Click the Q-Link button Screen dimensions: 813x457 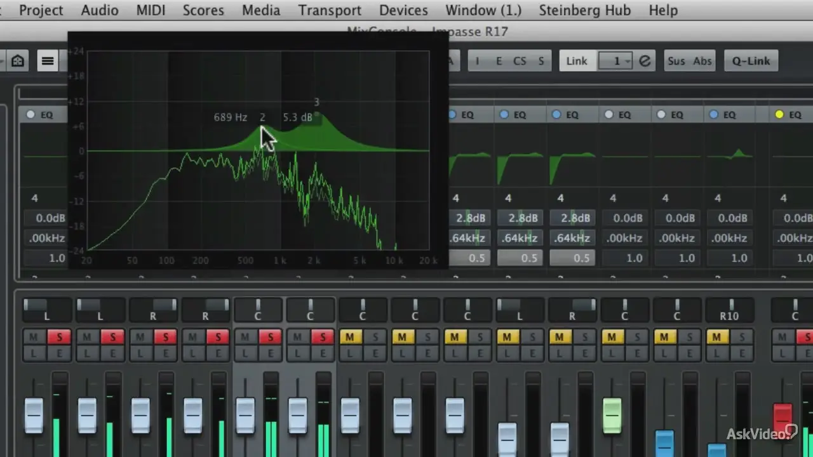click(x=751, y=61)
